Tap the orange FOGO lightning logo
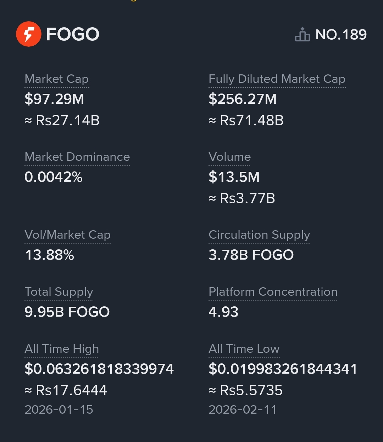Screen dimensions: 383x442 (29, 34)
